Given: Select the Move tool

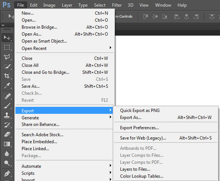Looking at the screenshot, I should 7,37.
